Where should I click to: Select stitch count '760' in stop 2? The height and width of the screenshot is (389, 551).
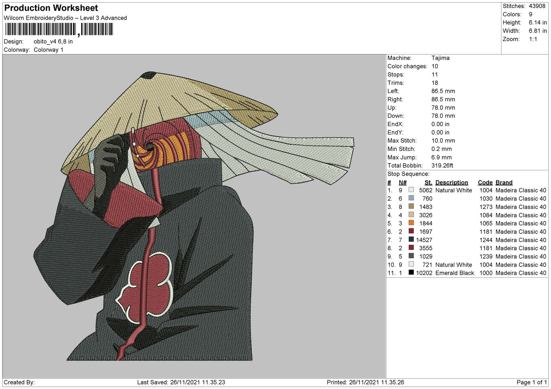click(427, 199)
